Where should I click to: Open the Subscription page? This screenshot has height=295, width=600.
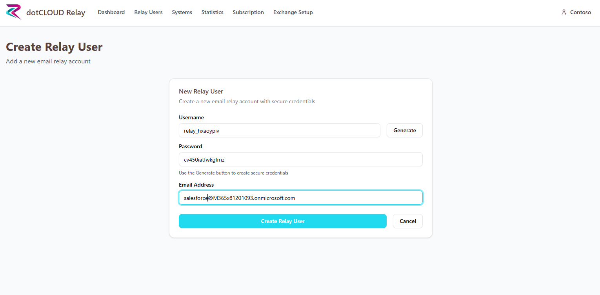(248, 12)
